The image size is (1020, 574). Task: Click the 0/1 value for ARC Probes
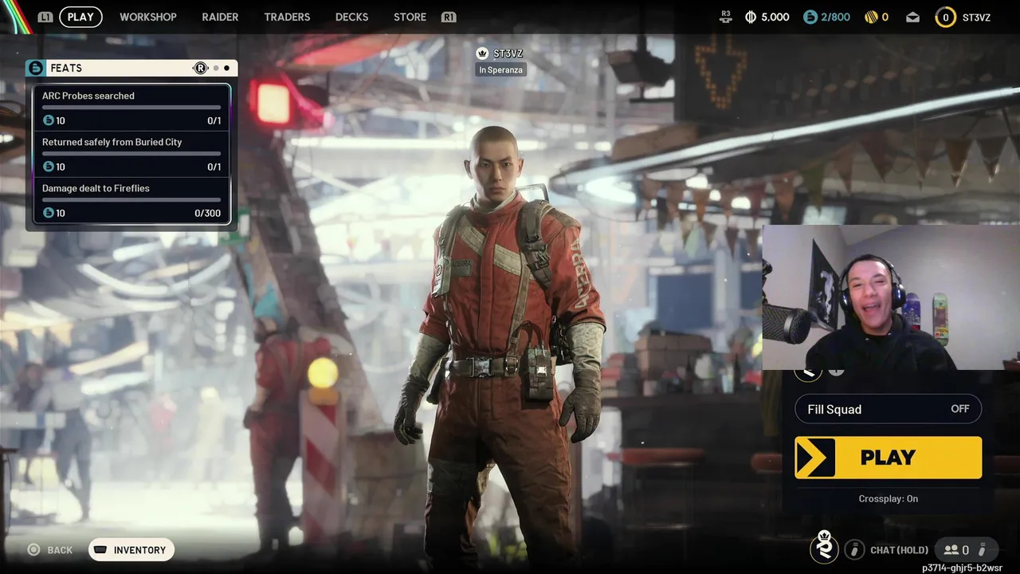tap(214, 120)
